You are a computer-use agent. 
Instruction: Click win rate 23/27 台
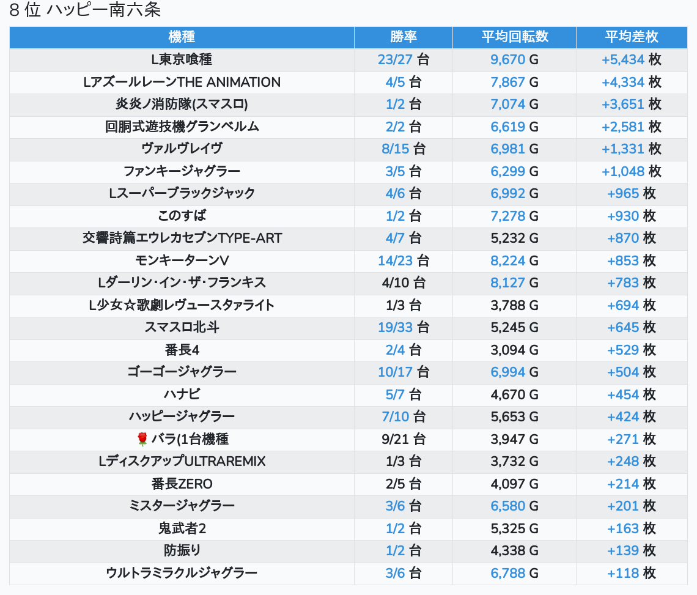point(404,59)
